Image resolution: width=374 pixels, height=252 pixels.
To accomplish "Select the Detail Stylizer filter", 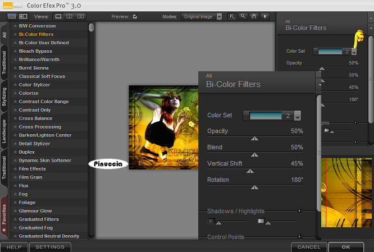I will 35,144.
